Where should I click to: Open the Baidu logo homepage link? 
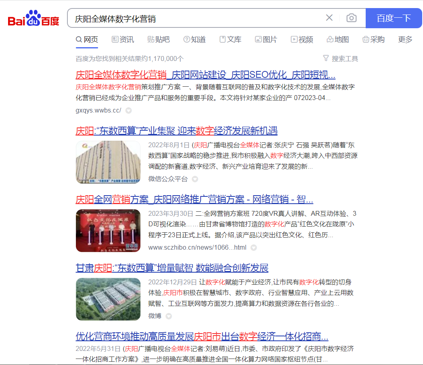coord(34,18)
